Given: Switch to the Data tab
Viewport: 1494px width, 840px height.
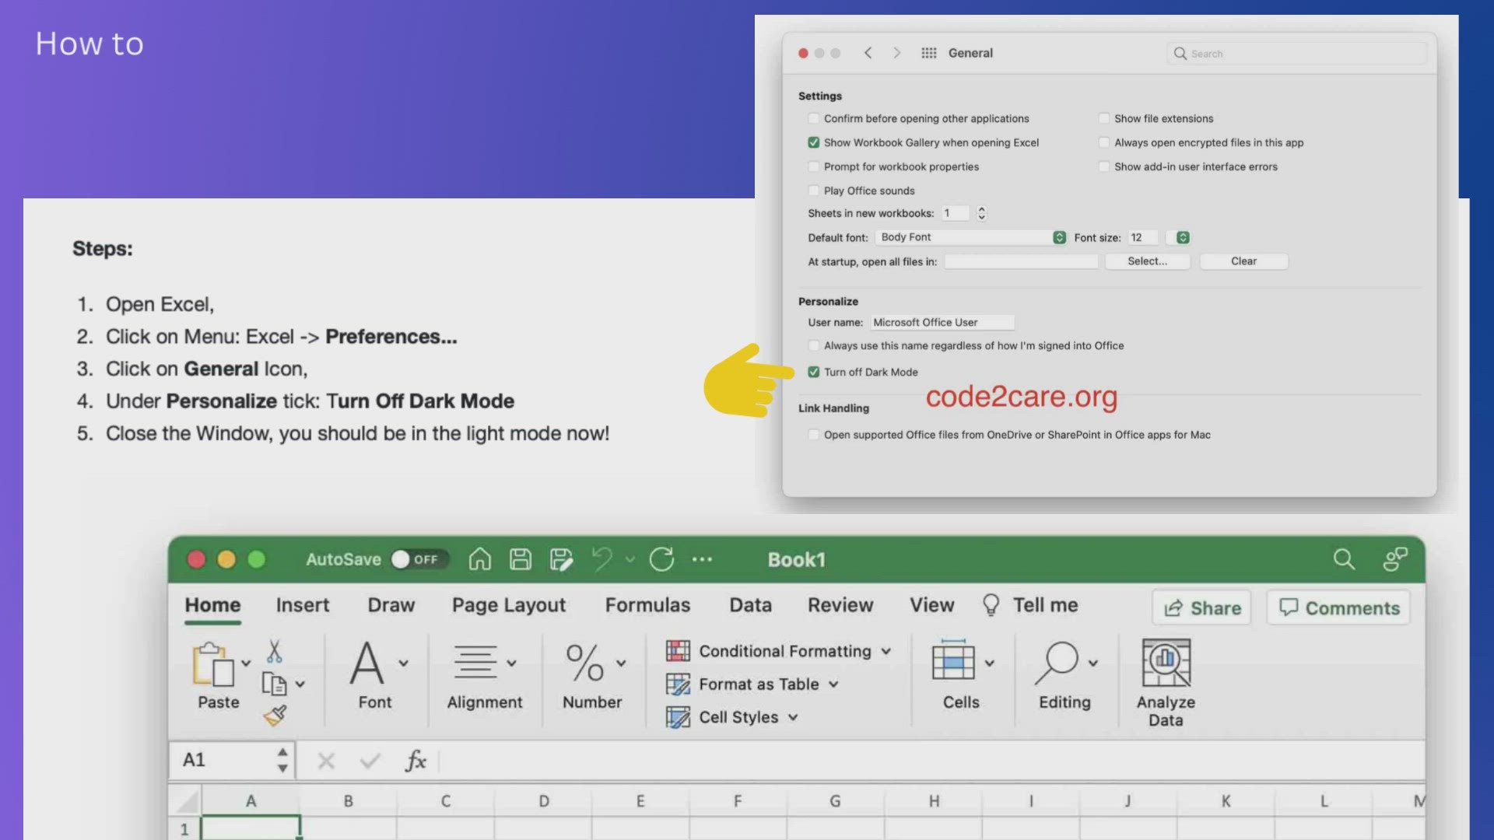Looking at the screenshot, I should 751,605.
